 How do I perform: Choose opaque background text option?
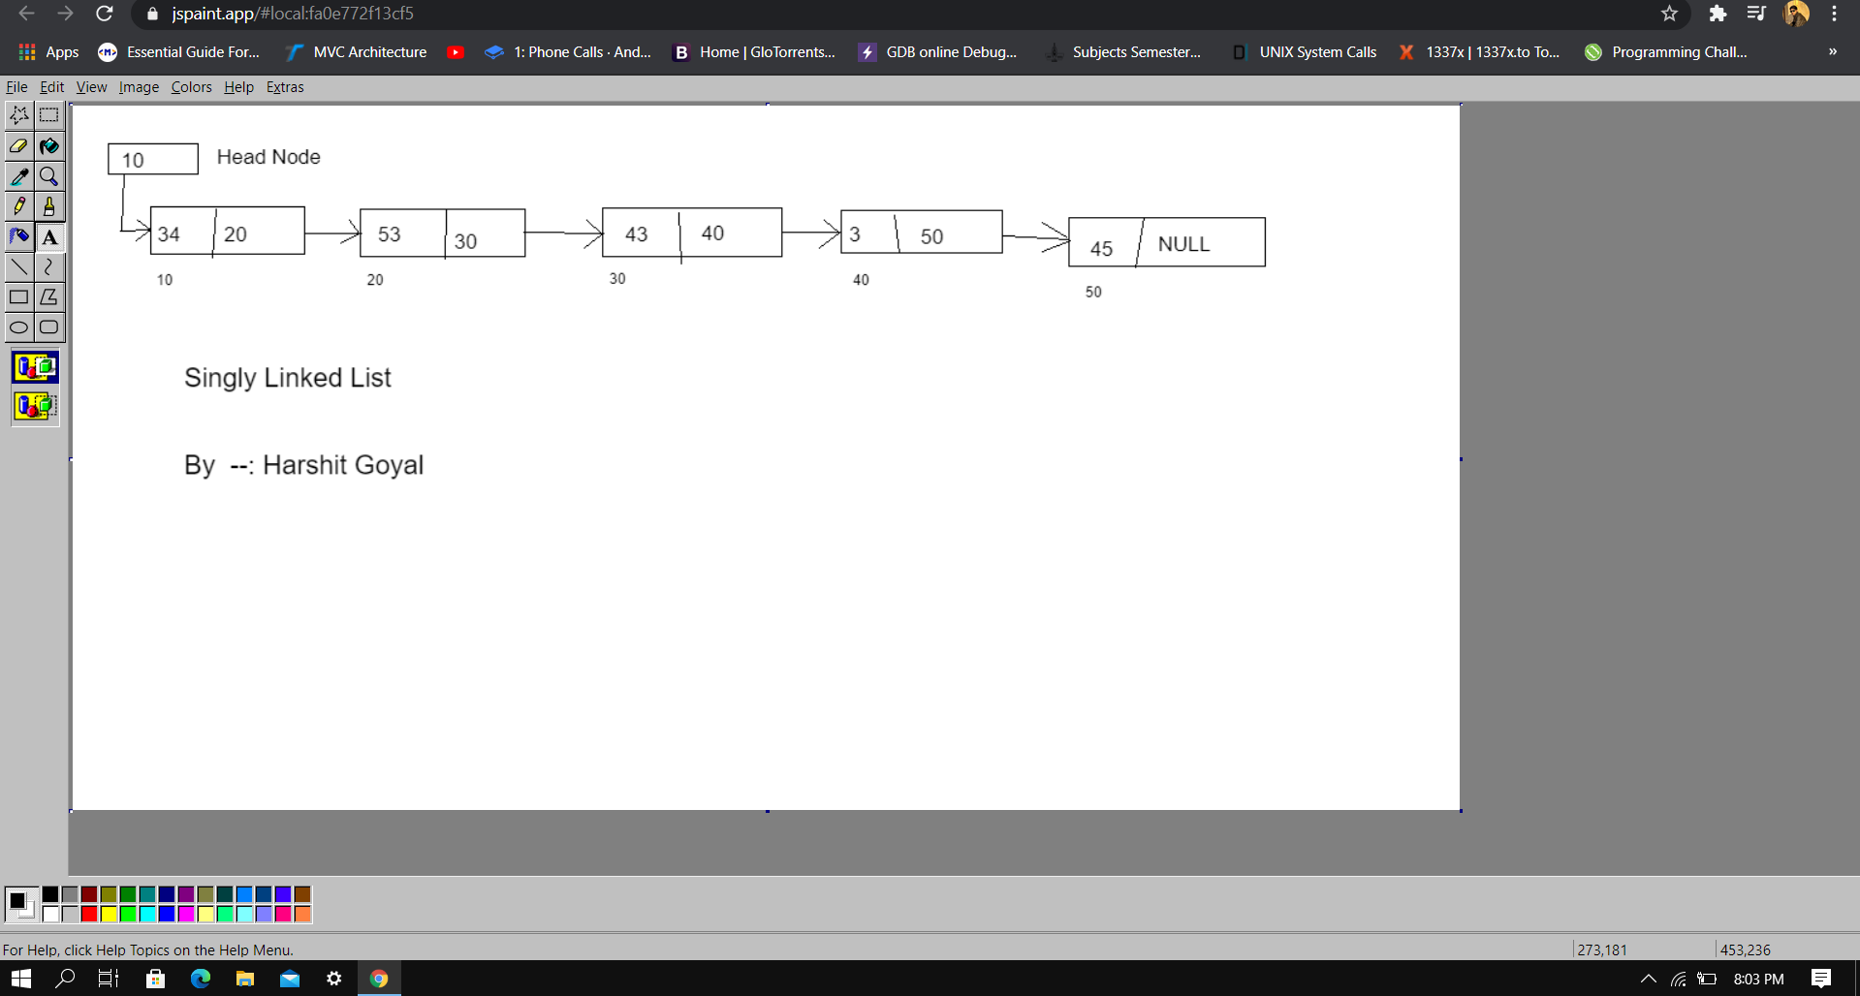coord(35,367)
